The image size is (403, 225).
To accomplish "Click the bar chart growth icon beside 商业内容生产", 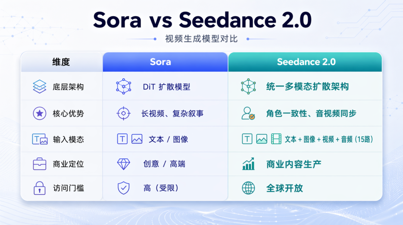I will [x=248, y=164].
